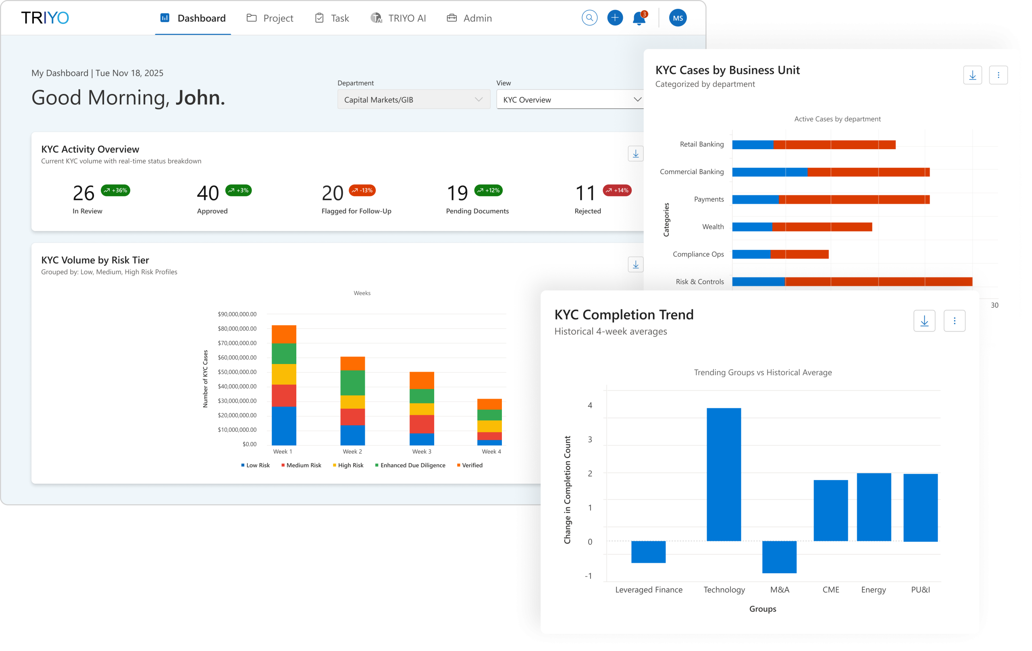Open the Task tab
The width and height of the screenshot is (1032, 651).
tap(332, 18)
